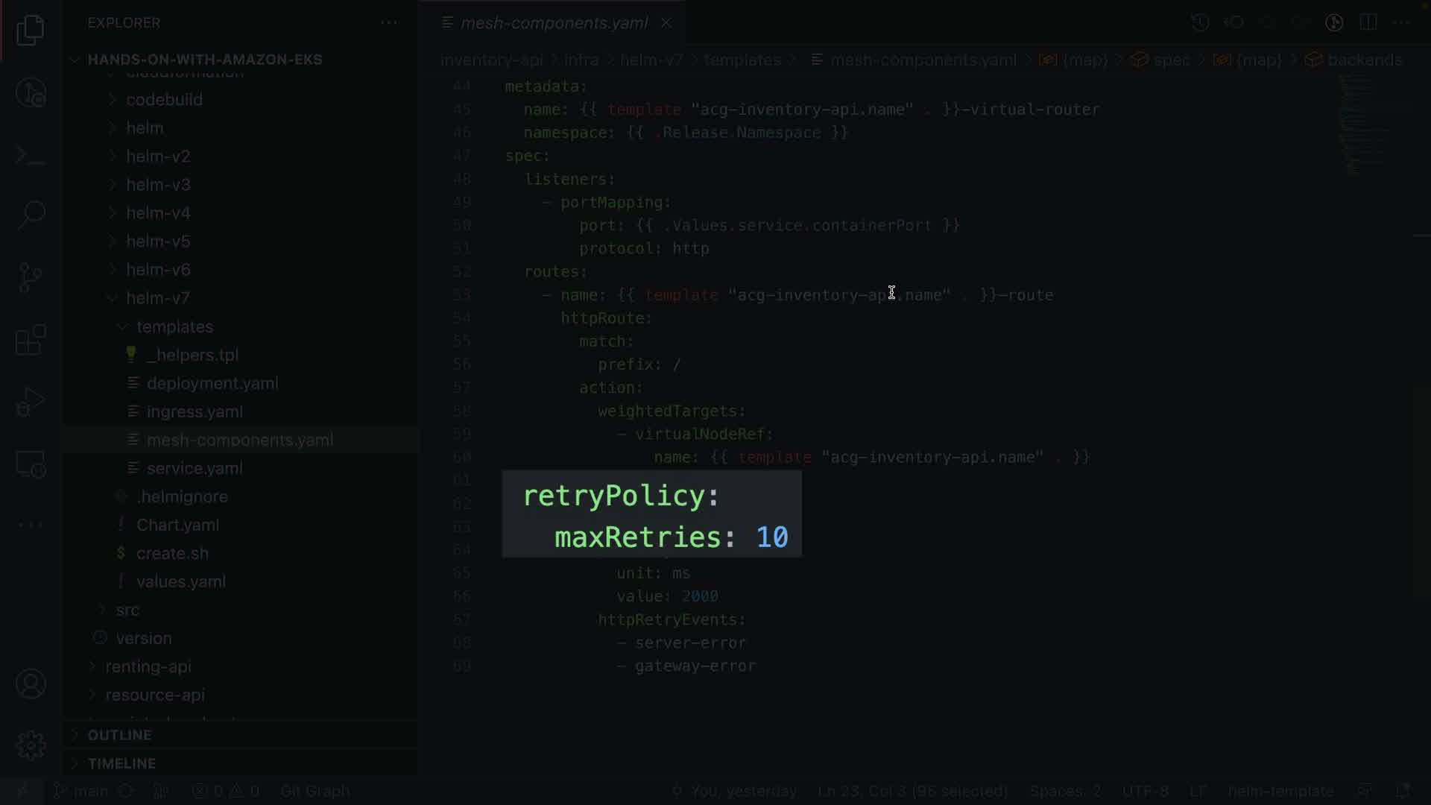
Task: Open the Extensions view icon
Action: (x=31, y=340)
